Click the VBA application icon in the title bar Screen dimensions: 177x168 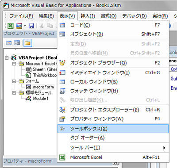(6, 5)
